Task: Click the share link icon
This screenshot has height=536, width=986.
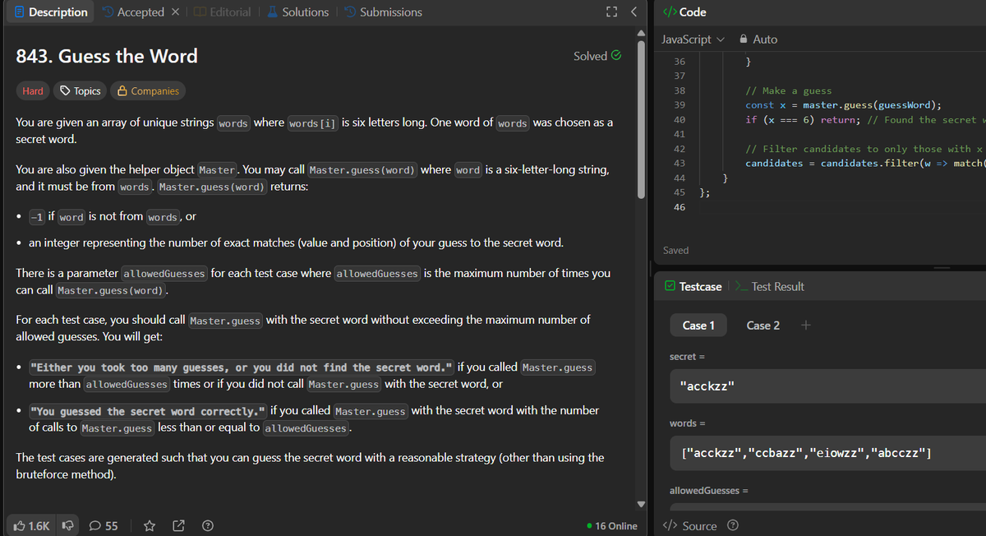Action: pyautogui.click(x=179, y=525)
